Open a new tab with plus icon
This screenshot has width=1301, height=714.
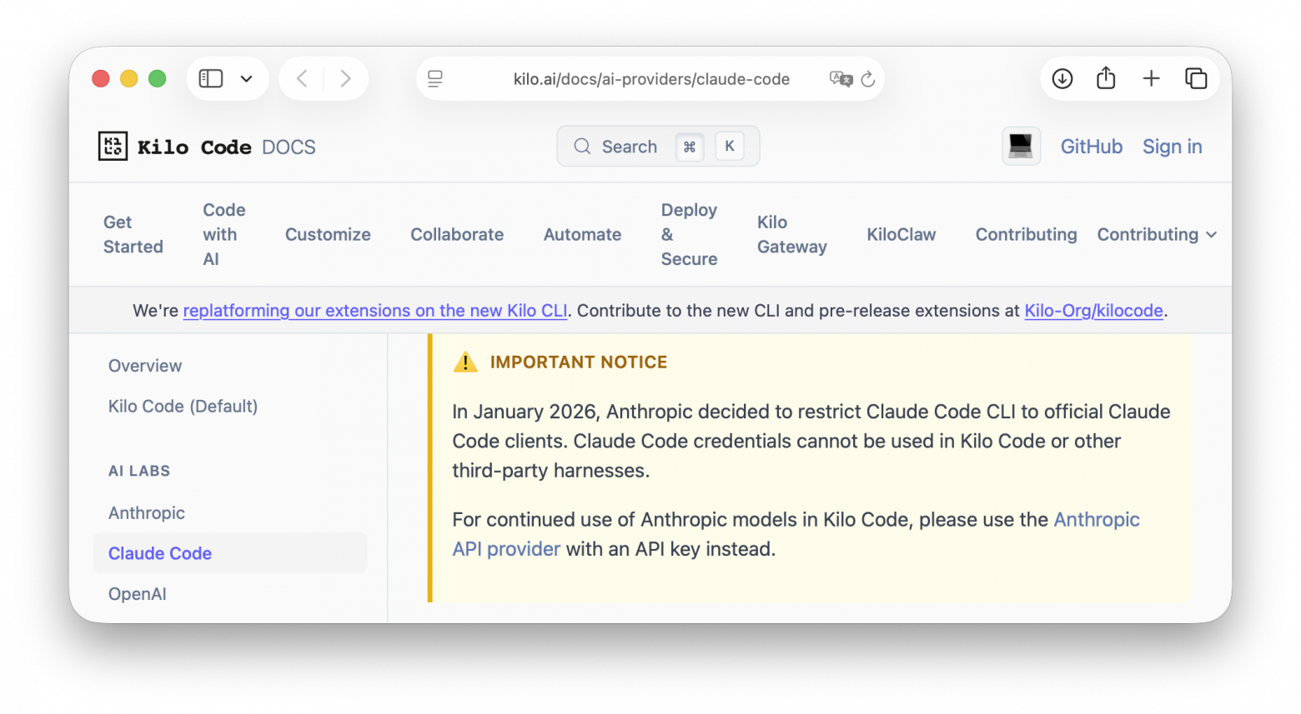1151,79
